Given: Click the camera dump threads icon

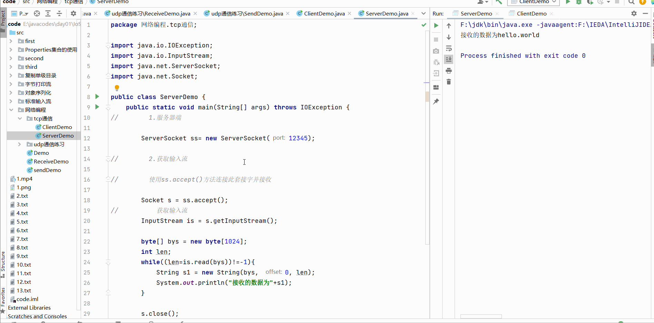Looking at the screenshot, I should (436, 51).
